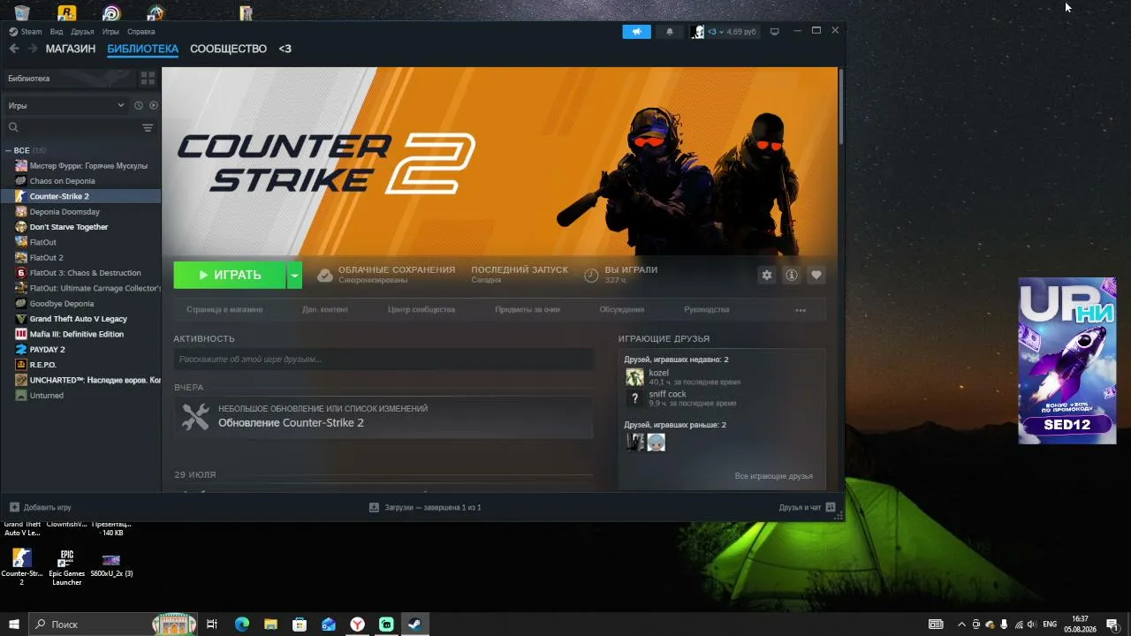Click the Steam logo menu

[x=25, y=32]
